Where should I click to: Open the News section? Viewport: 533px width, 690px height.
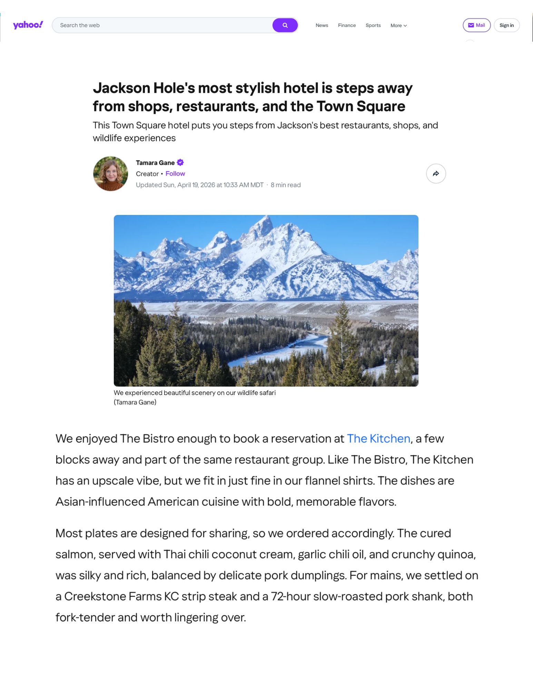(x=322, y=25)
